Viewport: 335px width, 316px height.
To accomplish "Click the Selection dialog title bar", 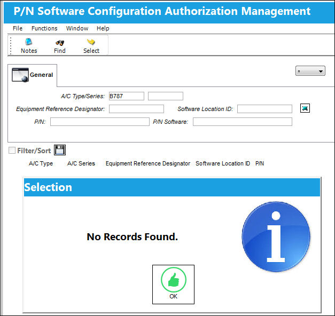I will coord(172,187).
